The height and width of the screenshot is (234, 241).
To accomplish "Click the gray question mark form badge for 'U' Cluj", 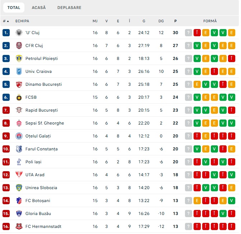I will coord(189,33).
